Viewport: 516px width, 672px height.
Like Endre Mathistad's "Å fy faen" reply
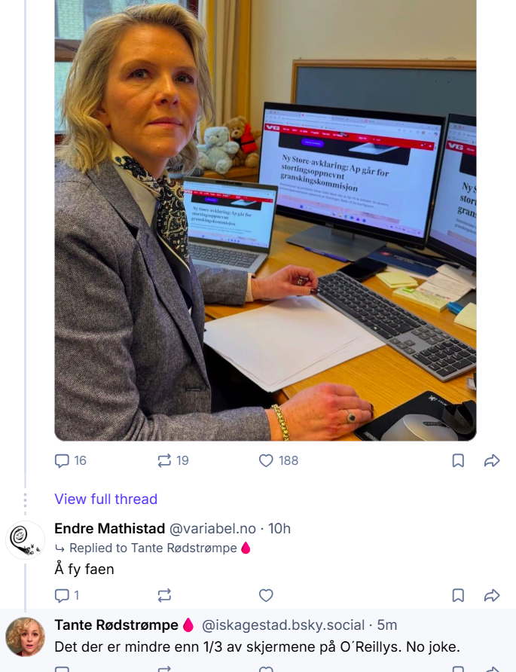point(266,595)
